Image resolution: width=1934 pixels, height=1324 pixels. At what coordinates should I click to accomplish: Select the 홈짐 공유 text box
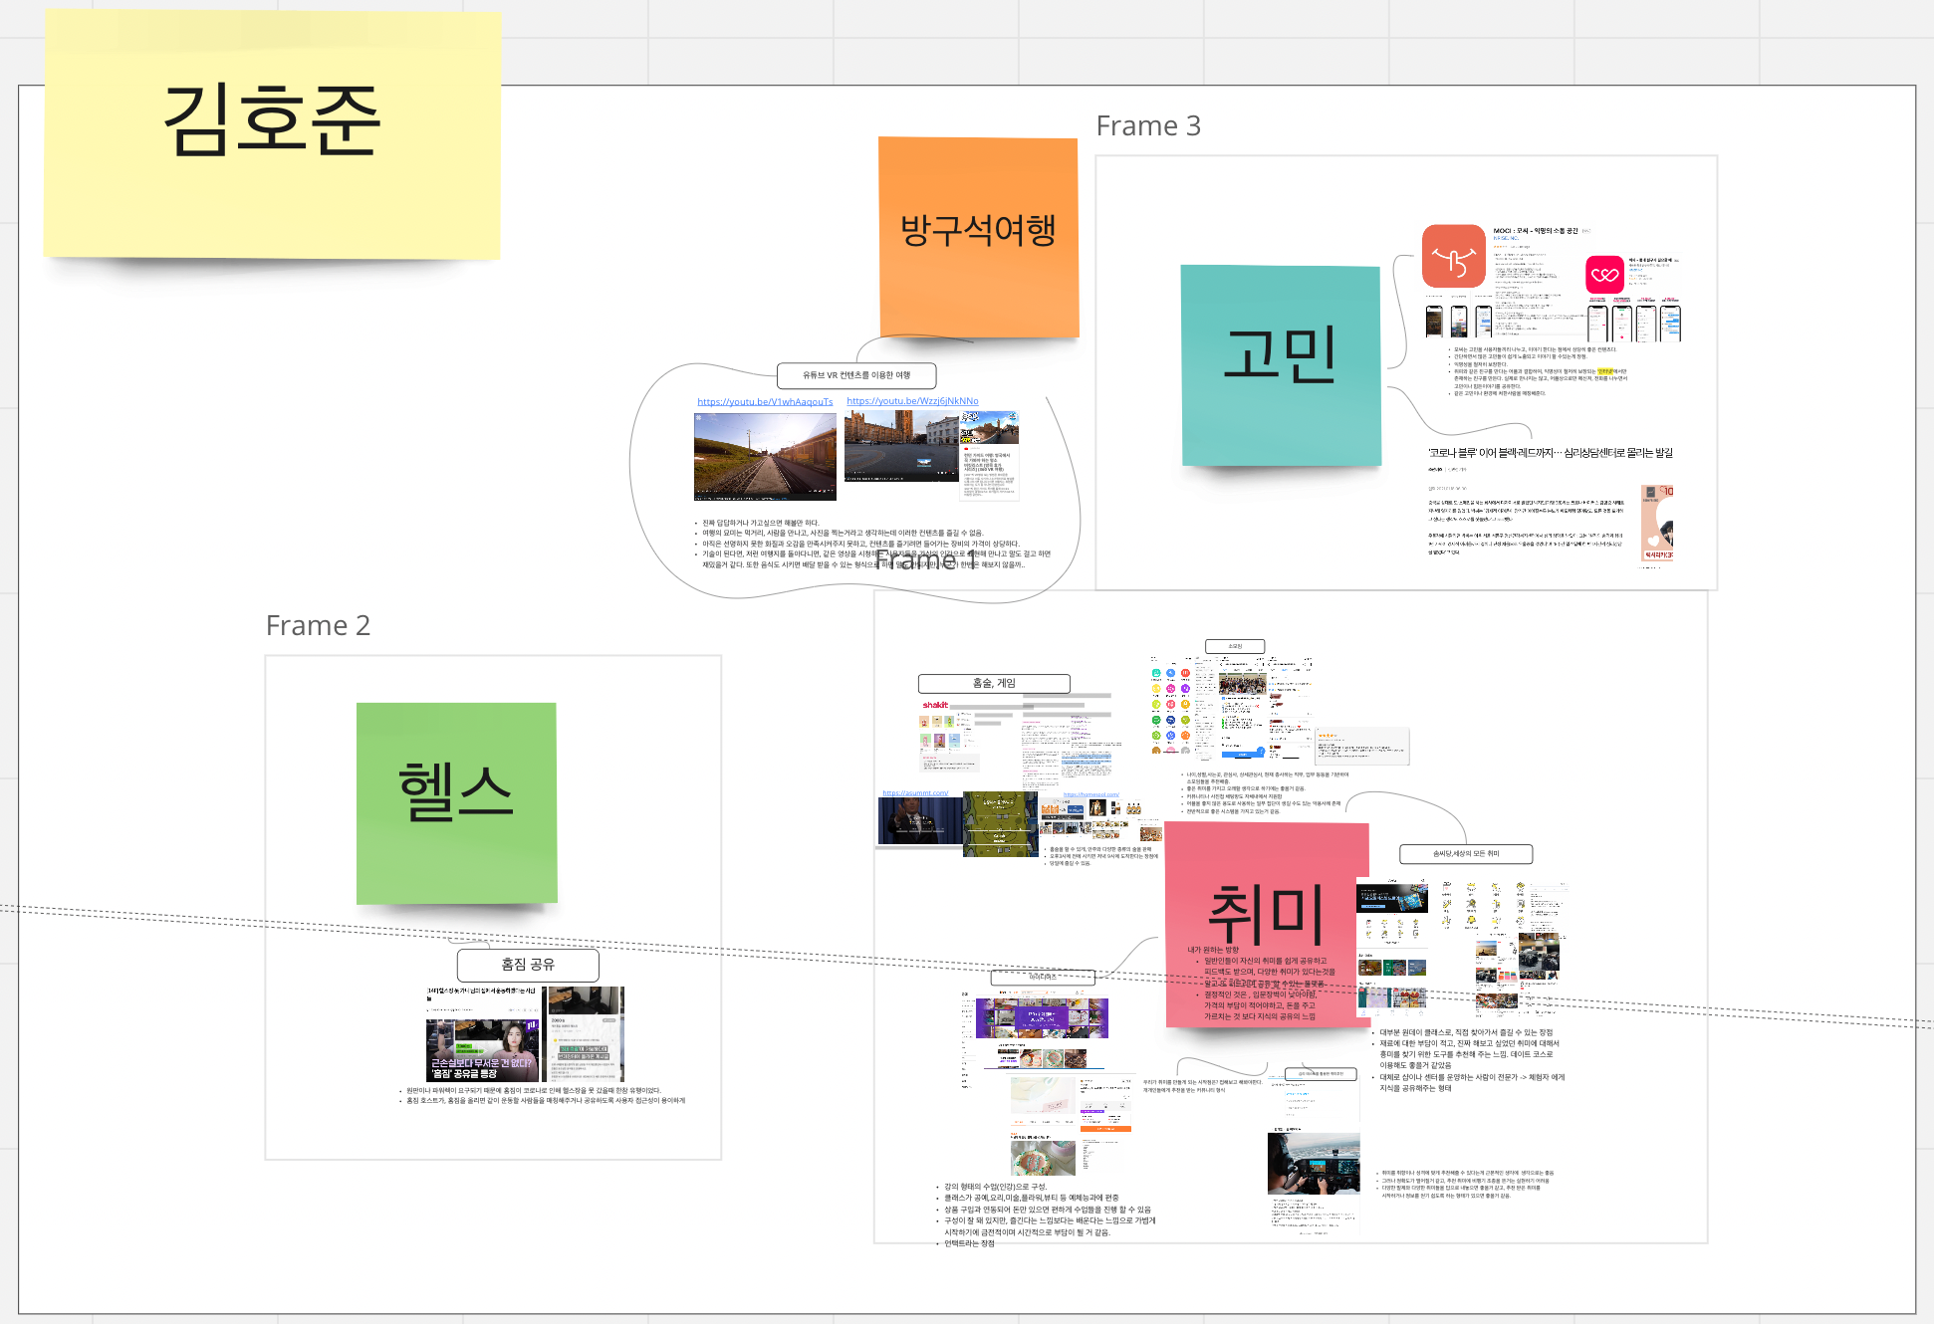(528, 965)
